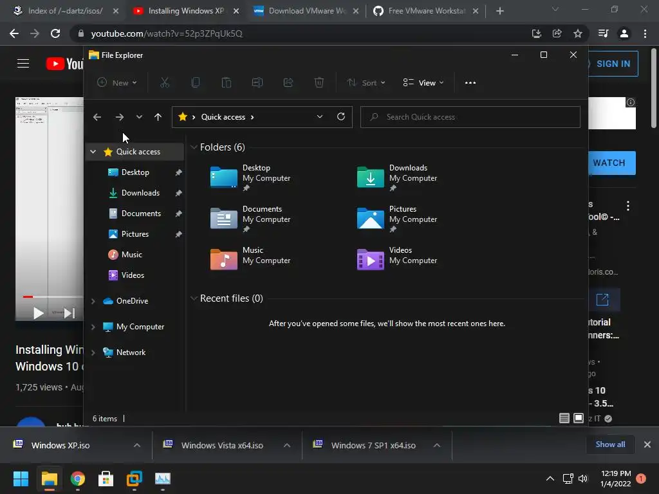Show recent locations dropdown chevron

[x=139, y=117]
